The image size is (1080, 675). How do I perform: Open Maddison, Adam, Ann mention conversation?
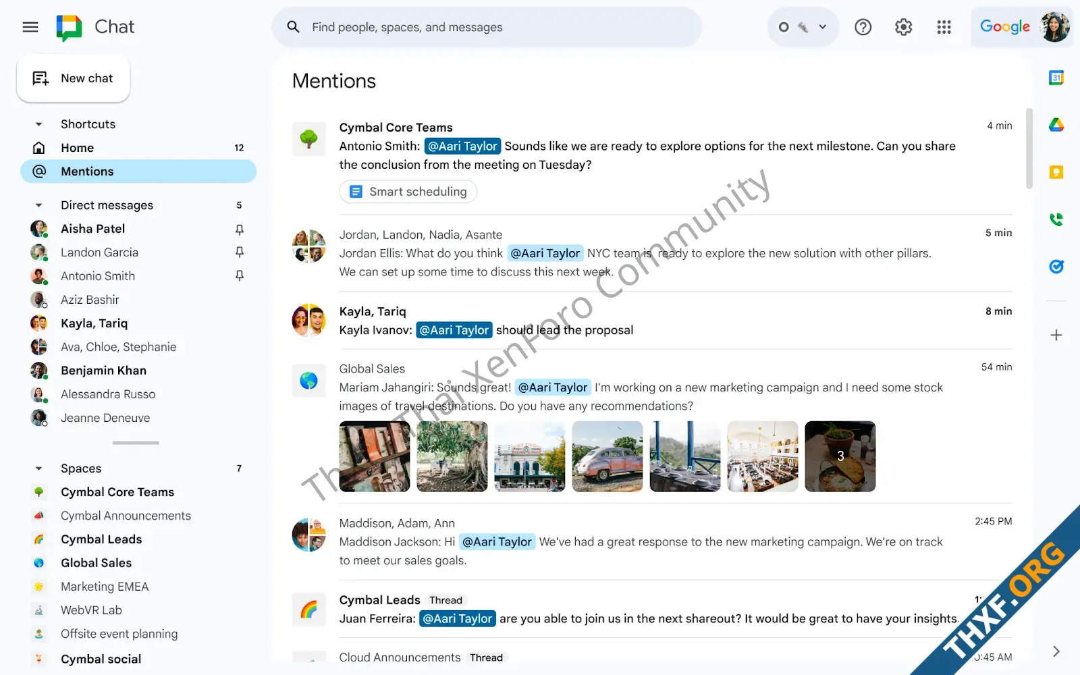397,524
